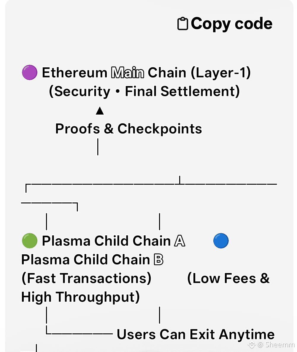Screen dimensions: 297x352
Task: Click the outlined letter A glyph
Action: (x=180, y=241)
